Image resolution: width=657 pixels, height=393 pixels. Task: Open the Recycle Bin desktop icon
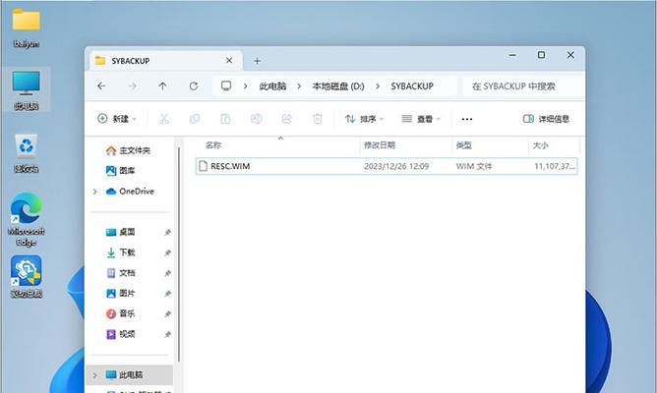26,152
